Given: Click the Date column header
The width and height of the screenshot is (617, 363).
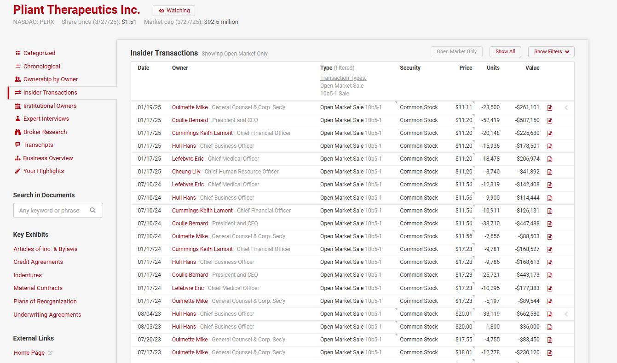Looking at the screenshot, I should (144, 68).
